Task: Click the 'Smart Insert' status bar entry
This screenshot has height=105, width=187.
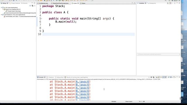Action: (x=129, y=101)
